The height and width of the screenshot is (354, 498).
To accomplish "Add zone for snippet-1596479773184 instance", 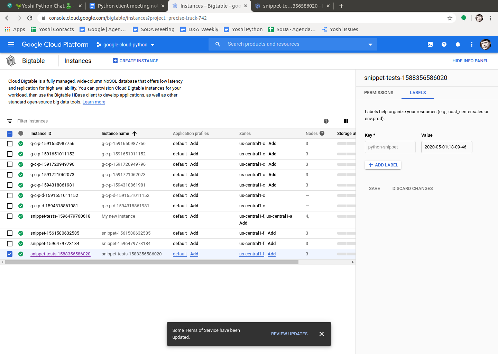I will [272, 244].
